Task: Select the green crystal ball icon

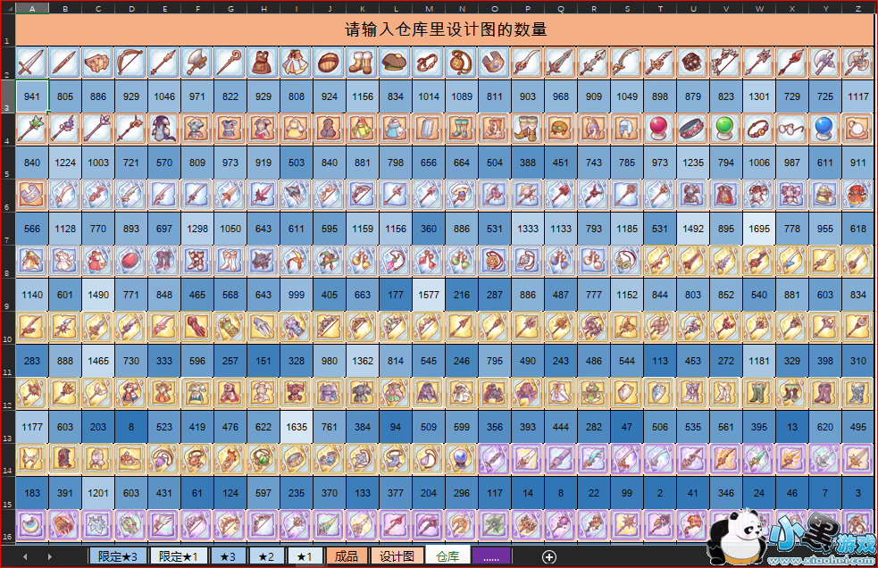Action: pos(725,129)
